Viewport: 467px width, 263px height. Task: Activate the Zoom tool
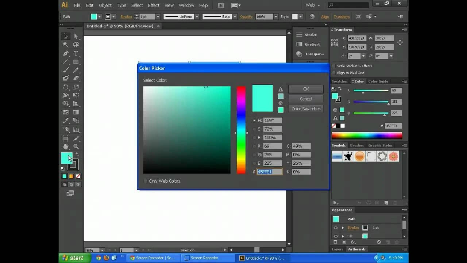[x=76, y=146]
